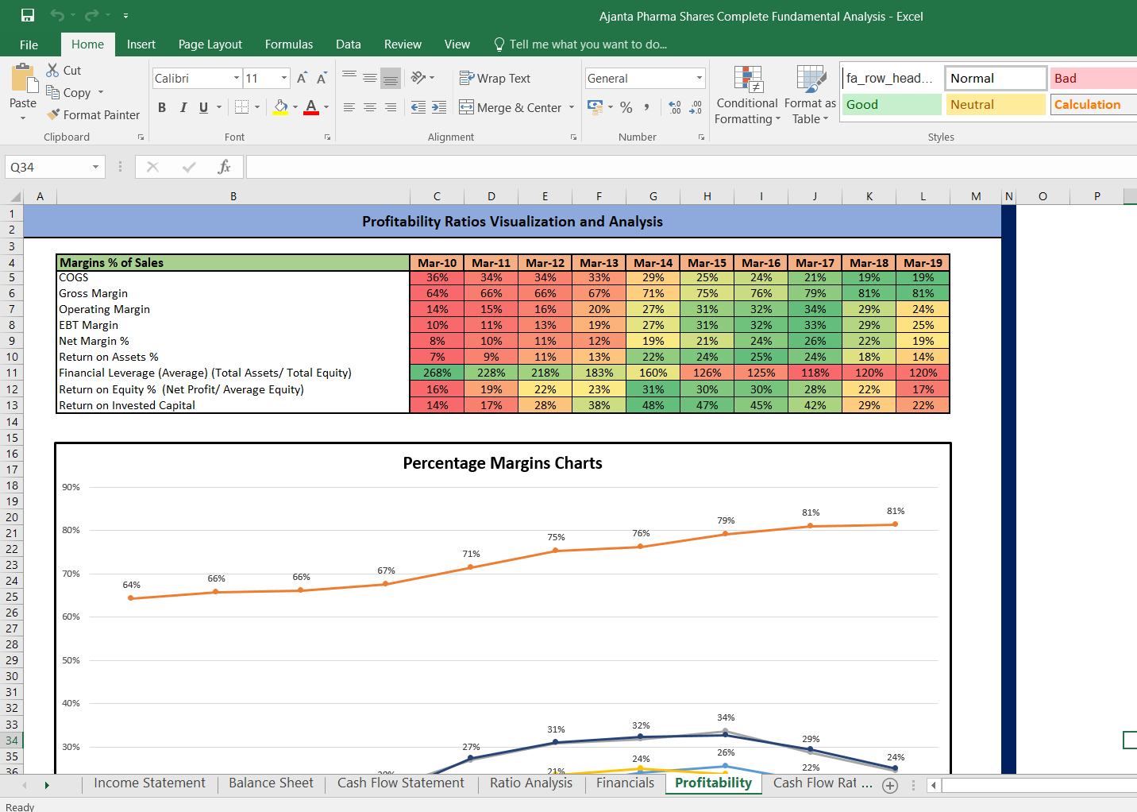Click the Increase Decimal icon
Viewport: 1137px width, 812px height.
click(675, 107)
